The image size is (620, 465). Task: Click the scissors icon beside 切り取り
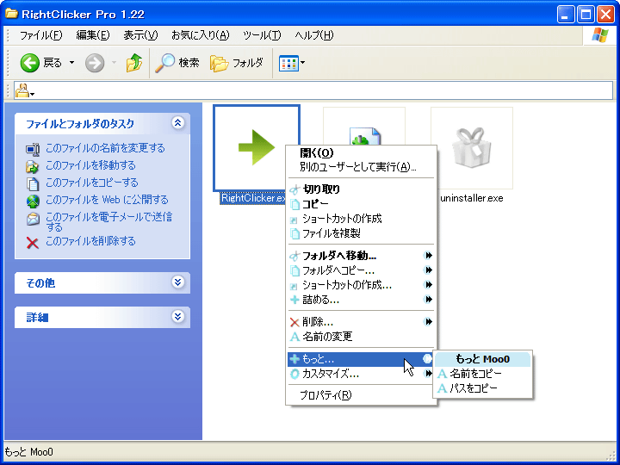294,189
